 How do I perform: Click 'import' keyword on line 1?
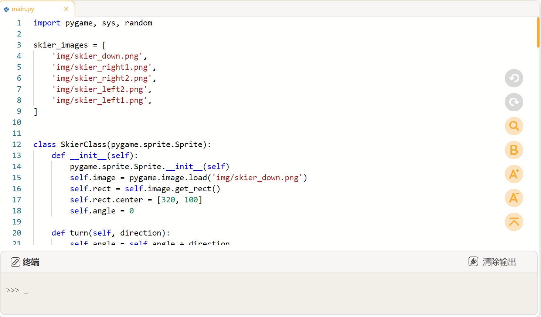[x=47, y=23]
